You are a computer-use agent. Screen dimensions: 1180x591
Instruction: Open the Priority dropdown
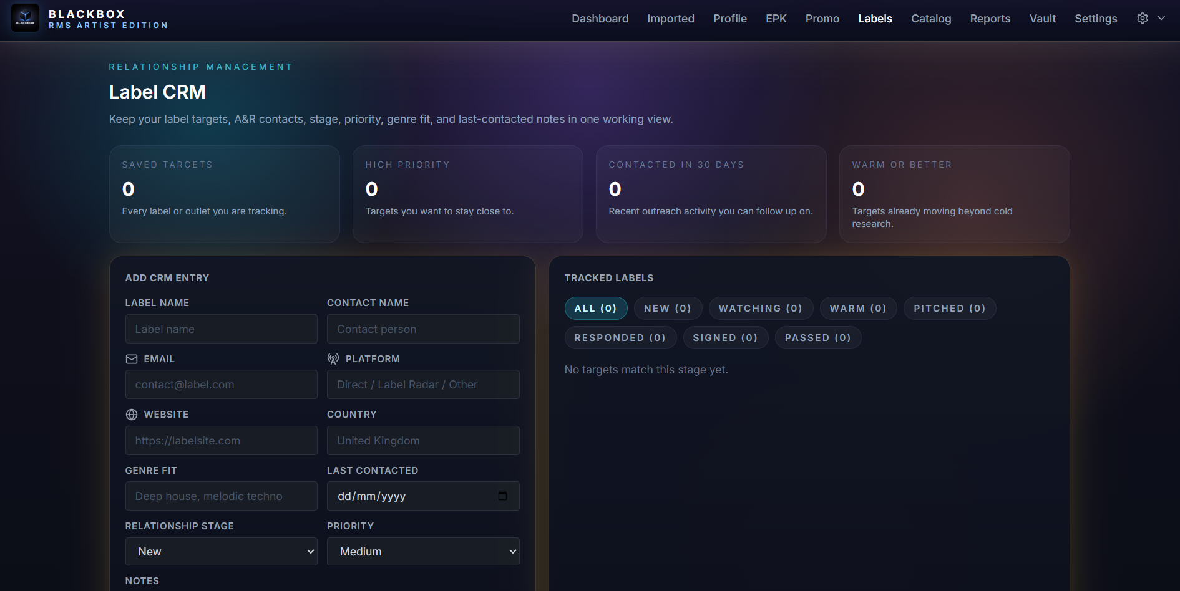click(423, 551)
